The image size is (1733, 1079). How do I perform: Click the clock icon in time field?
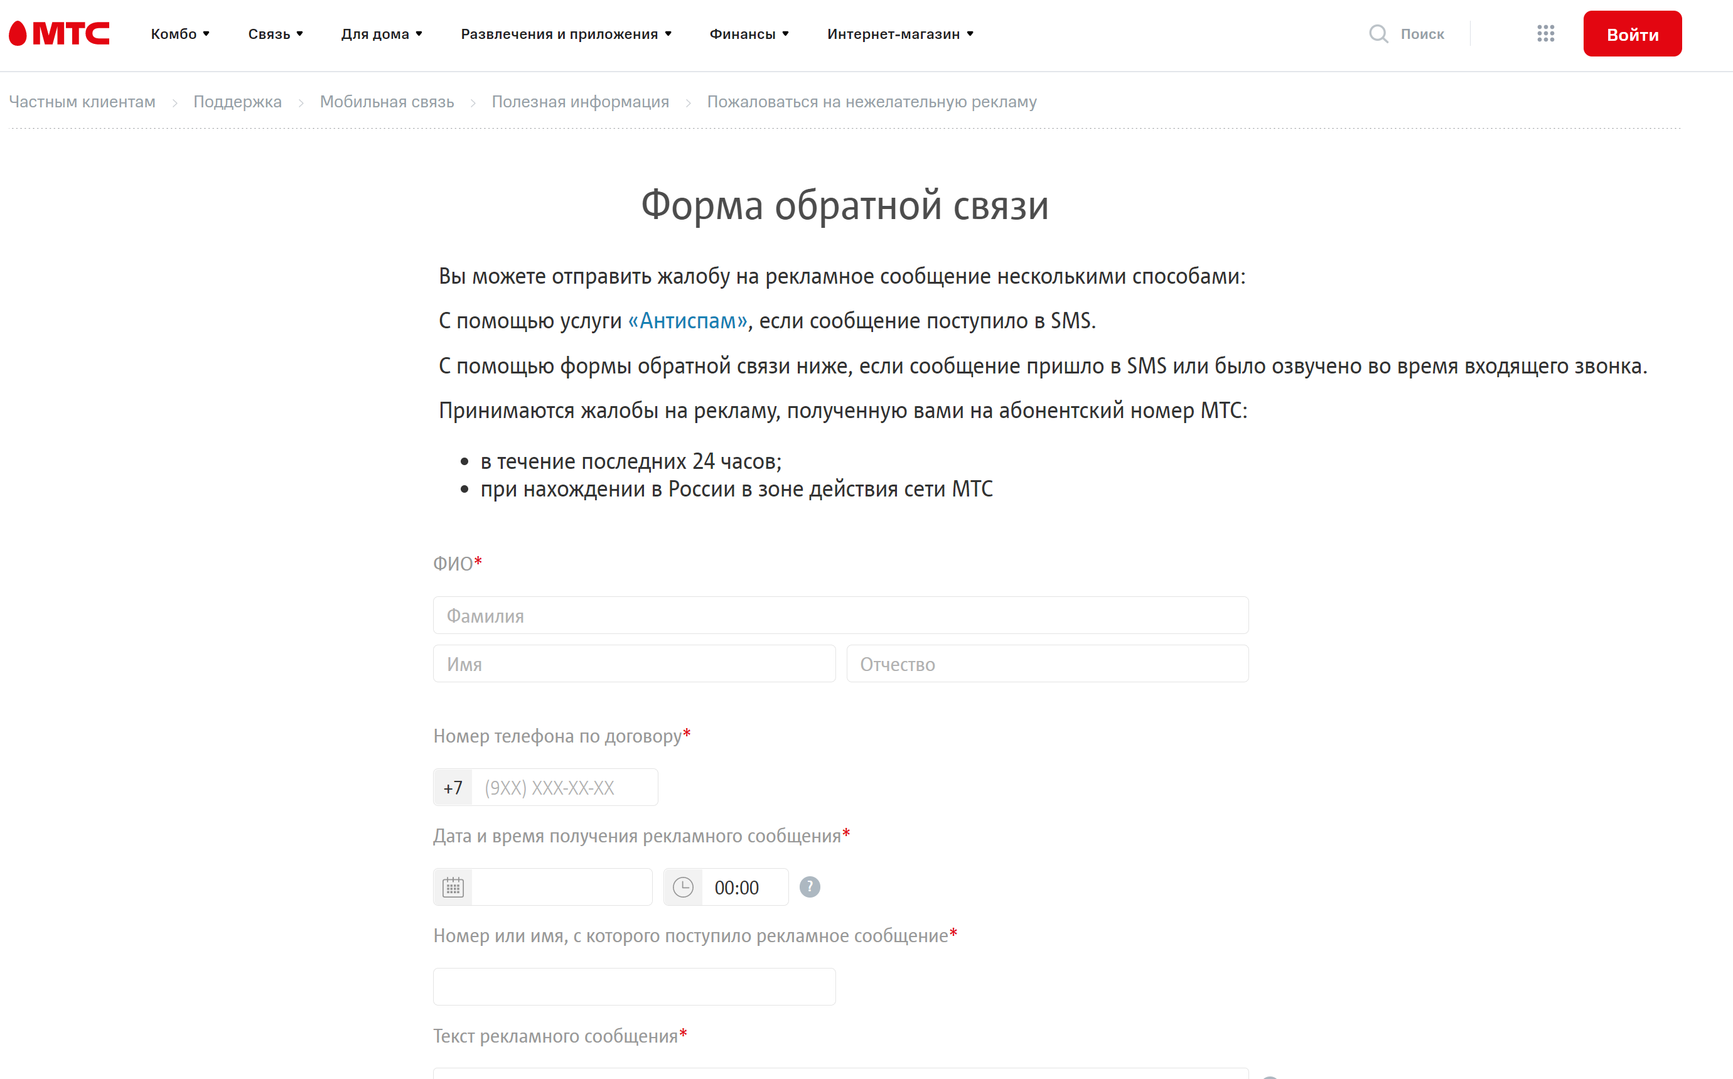(x=683, y=887)
